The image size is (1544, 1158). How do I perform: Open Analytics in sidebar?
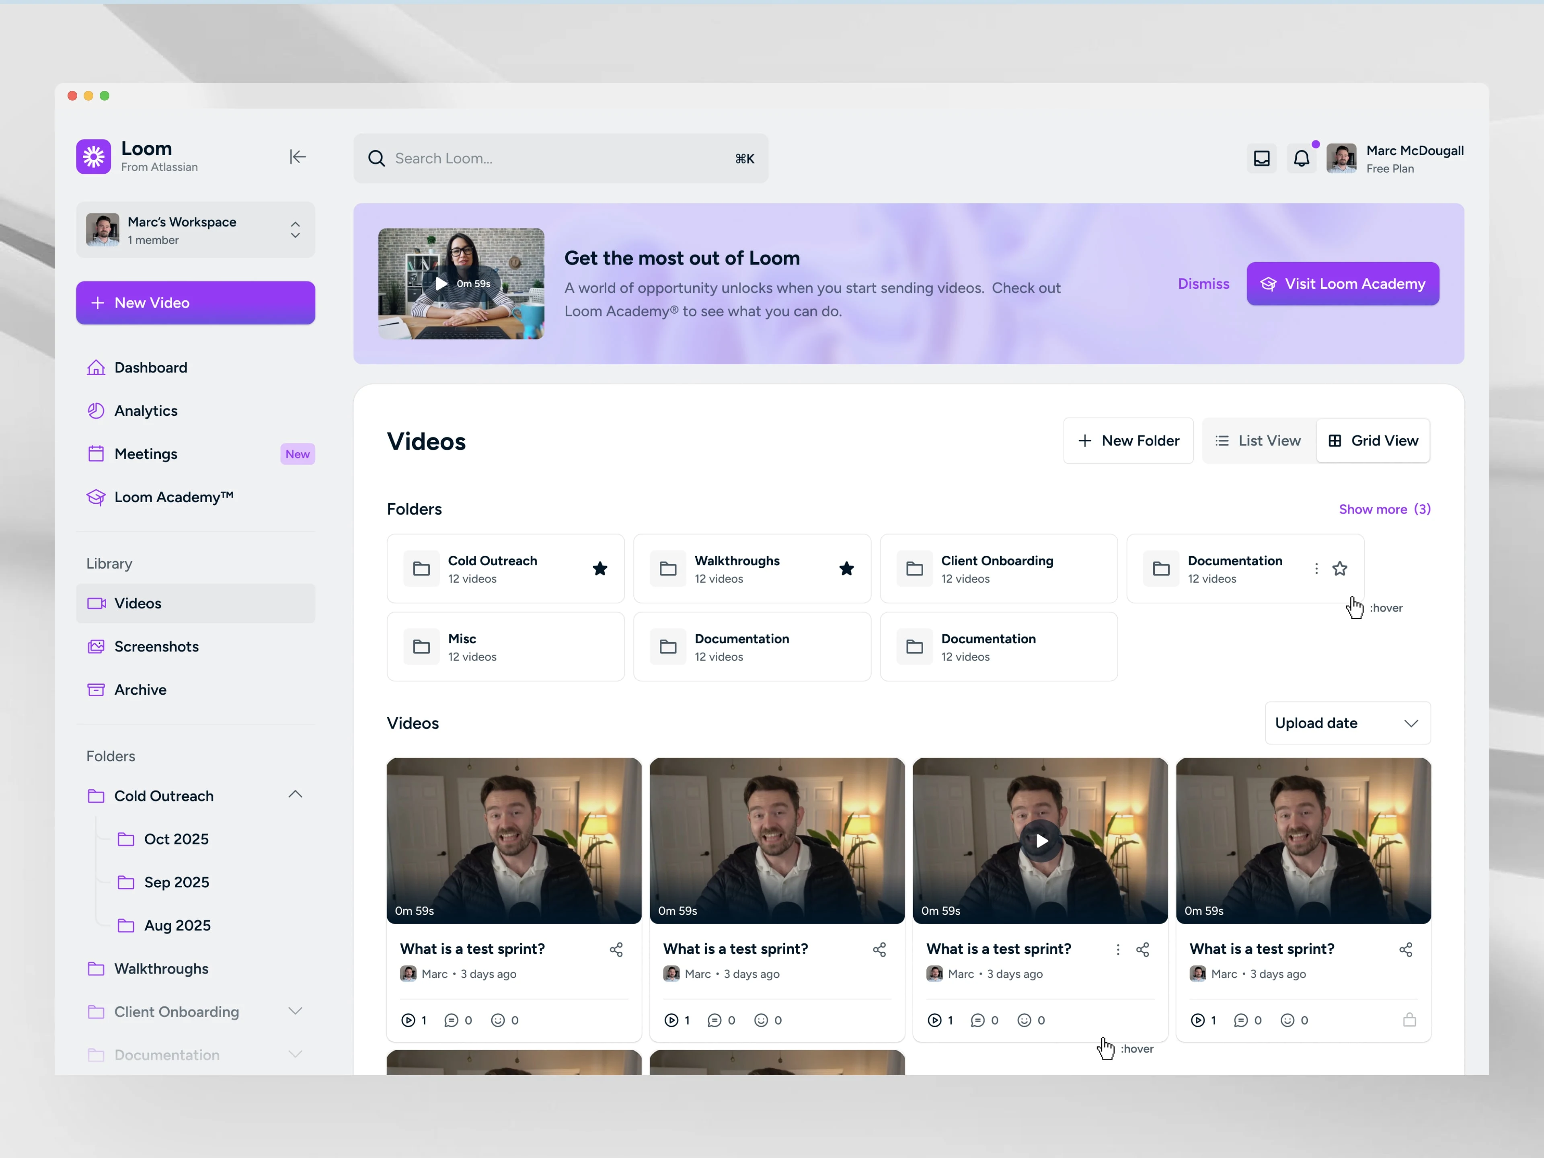pos(146,411)
